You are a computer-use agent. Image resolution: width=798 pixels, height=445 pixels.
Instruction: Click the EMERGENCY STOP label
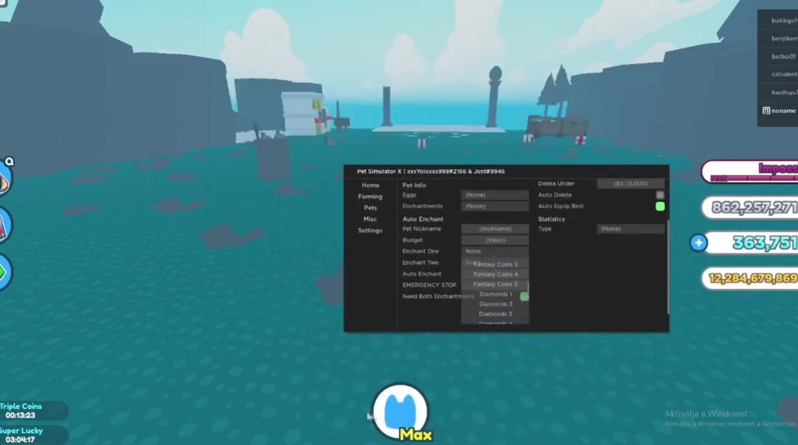click(429, 285)
